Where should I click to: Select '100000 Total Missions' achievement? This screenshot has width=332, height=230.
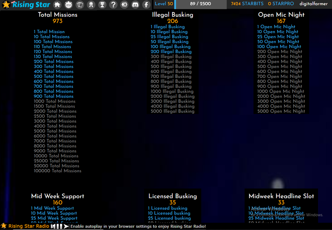tap(57, 171)
